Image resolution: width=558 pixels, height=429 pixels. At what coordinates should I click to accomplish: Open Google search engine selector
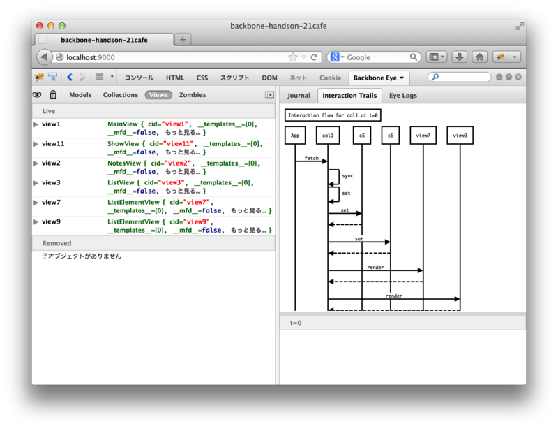337,57
